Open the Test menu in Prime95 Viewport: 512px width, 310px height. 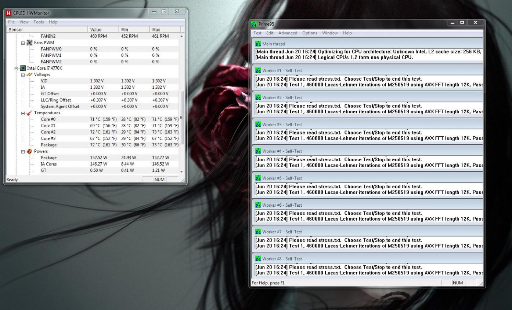257,33
